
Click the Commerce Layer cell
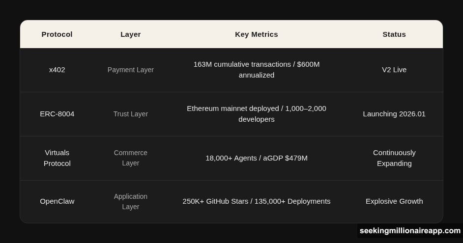pos(131,158)
